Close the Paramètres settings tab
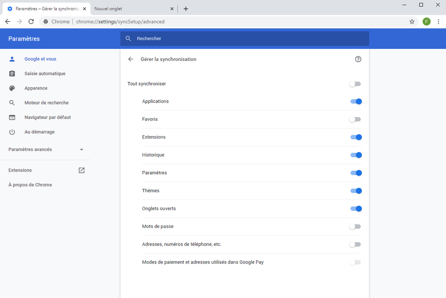This screenshot has width=446, height=298. tap(84, 9)
